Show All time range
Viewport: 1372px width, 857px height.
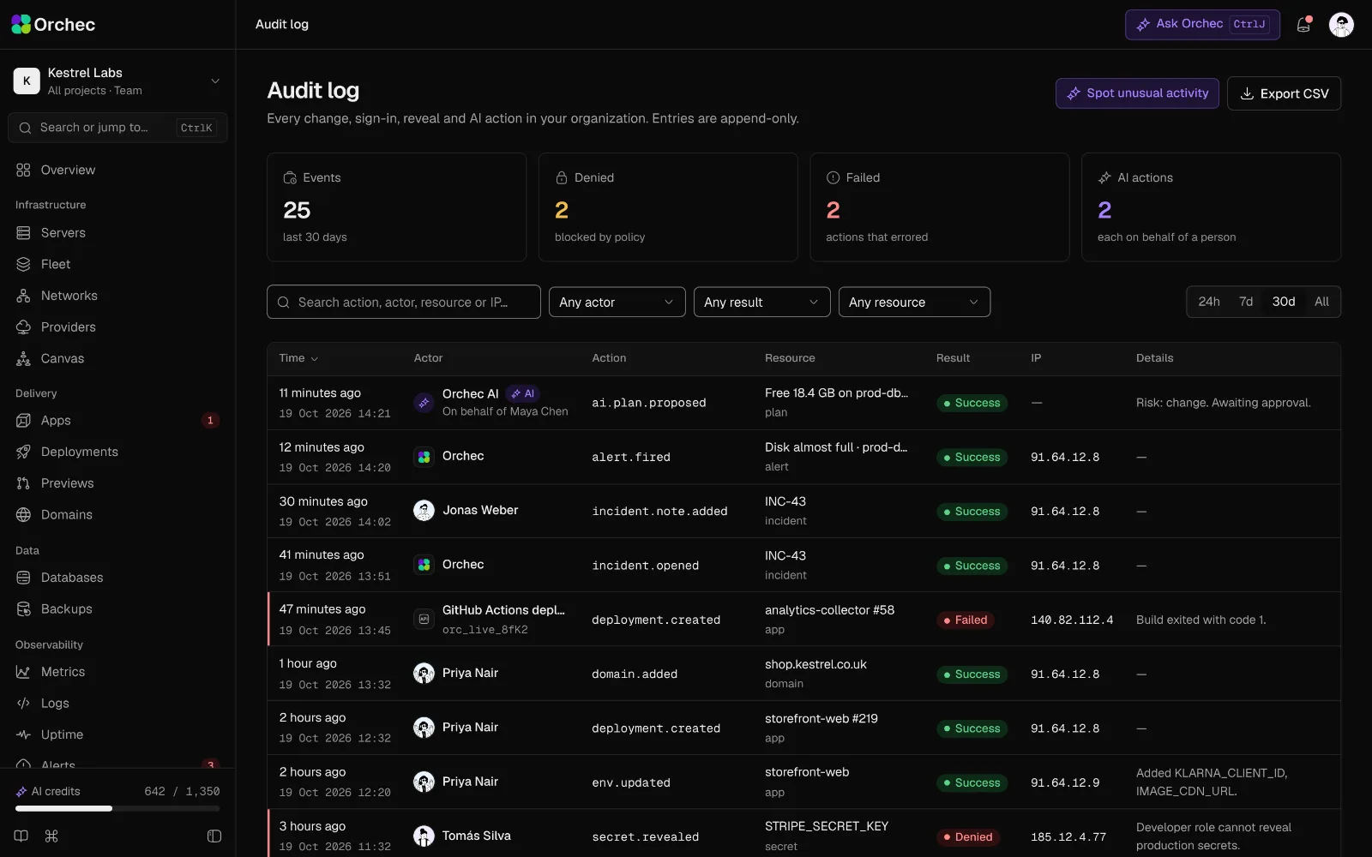coord(1321,302)
